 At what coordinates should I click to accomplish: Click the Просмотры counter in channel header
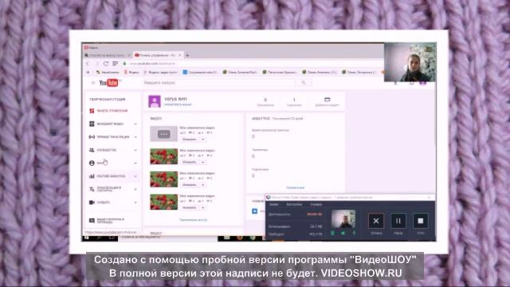point(265,102)
